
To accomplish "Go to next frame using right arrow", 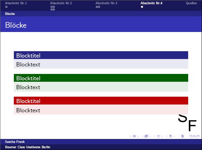I will 150,136.
